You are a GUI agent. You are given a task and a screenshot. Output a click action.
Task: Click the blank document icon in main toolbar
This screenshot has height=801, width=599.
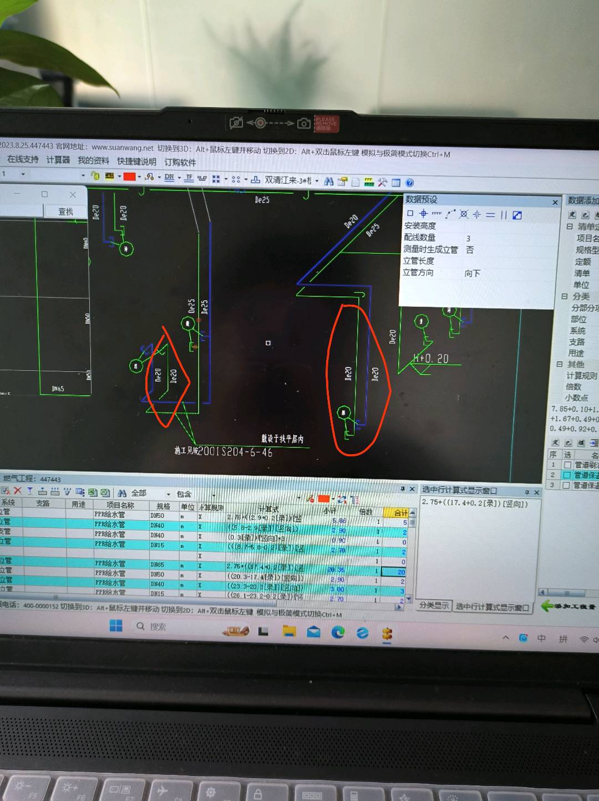(x=356, y=182)
